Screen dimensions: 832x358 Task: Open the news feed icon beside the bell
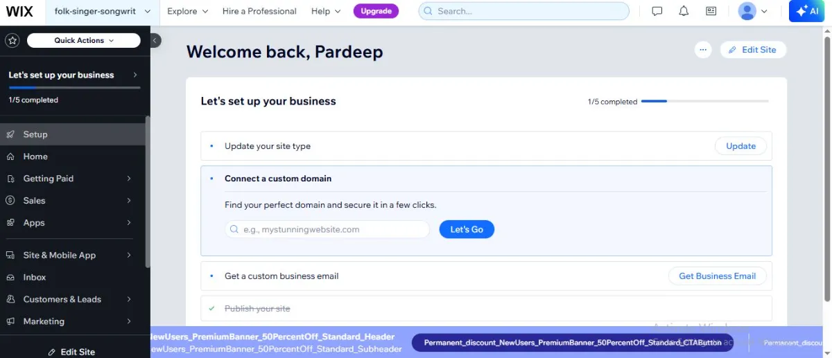tap(711, 11)
